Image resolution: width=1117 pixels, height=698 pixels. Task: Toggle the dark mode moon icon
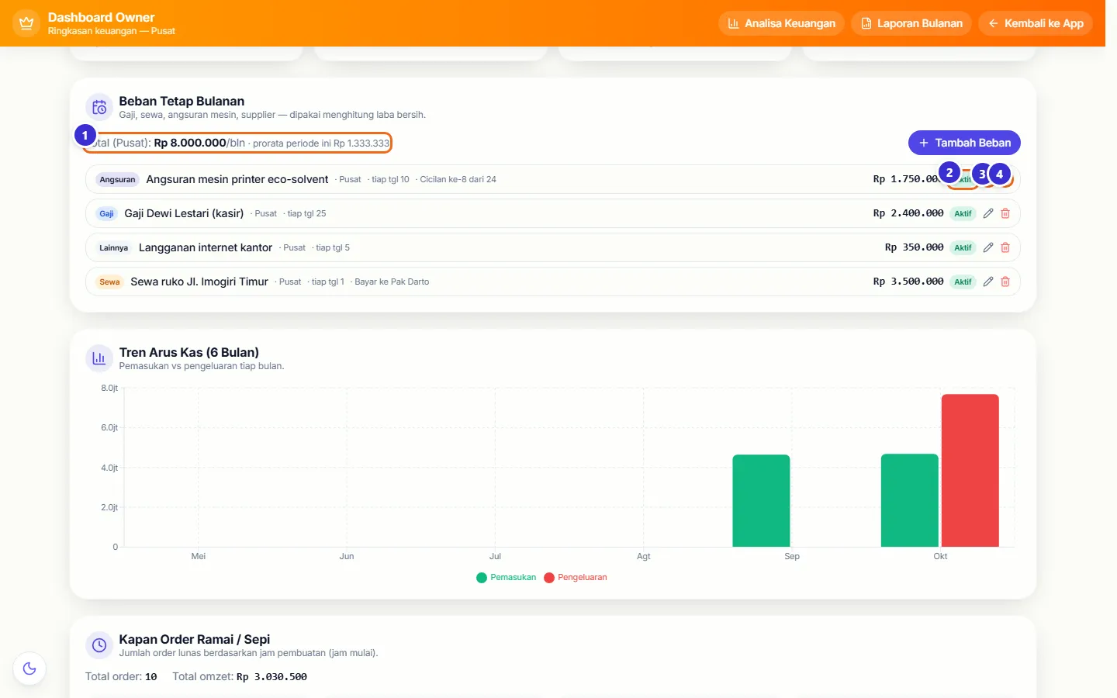29,669
